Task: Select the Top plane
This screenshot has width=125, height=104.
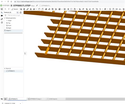Action: coord(9,23)
